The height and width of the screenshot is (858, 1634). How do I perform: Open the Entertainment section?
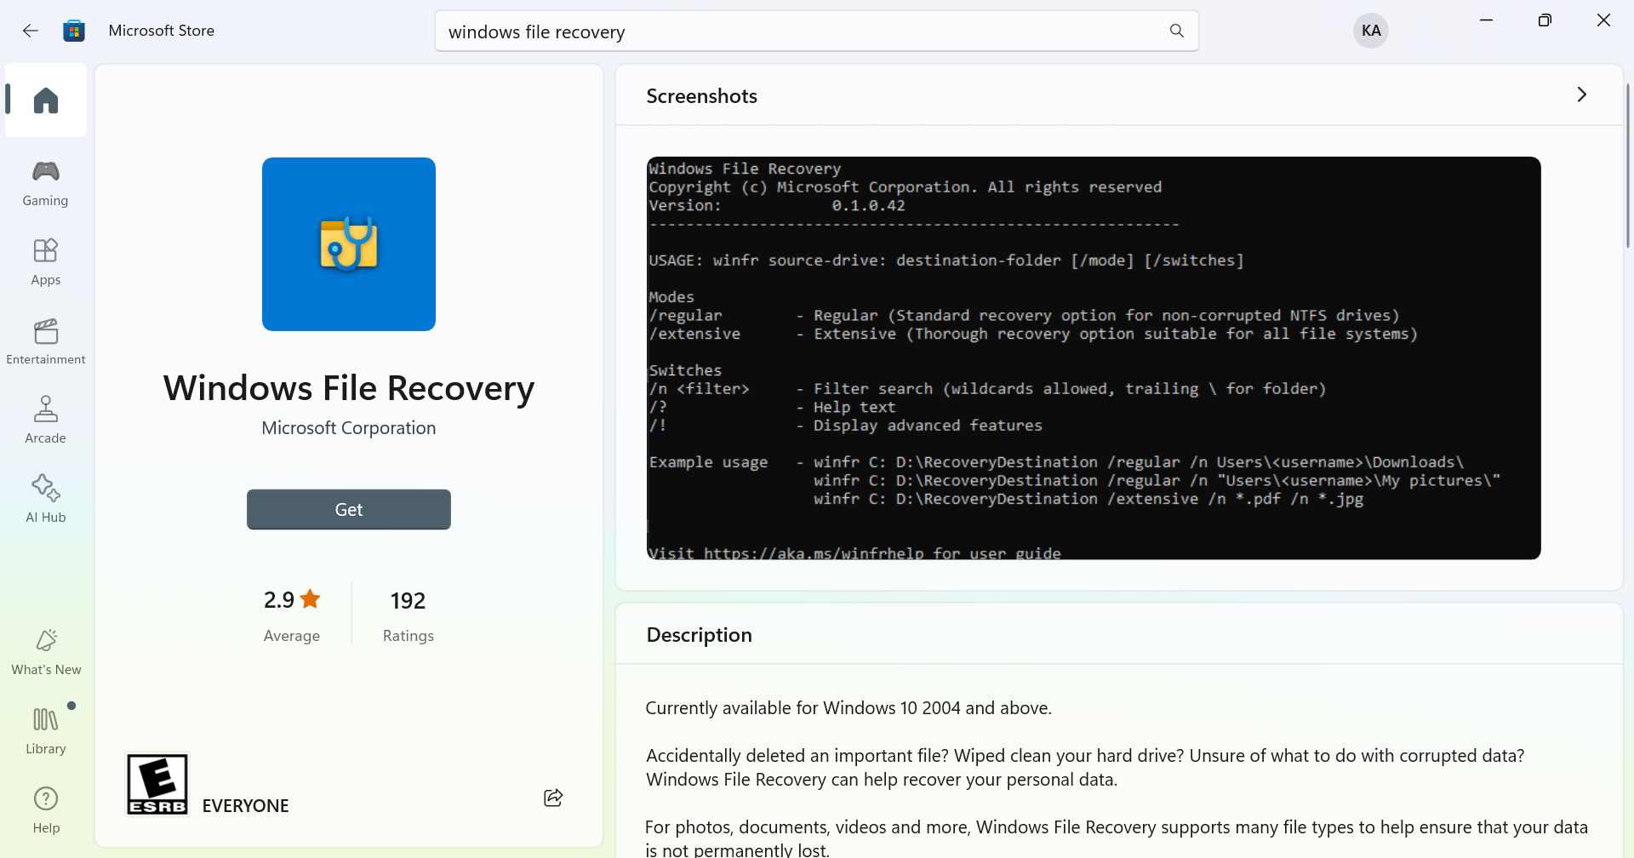pyautogui.click(x=46, y=341)
